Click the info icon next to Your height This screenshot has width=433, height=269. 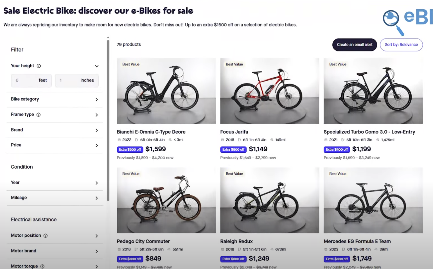(x=39, y=66)
